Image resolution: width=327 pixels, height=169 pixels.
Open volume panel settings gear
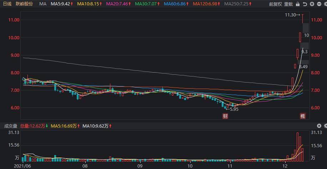point(325,126)
